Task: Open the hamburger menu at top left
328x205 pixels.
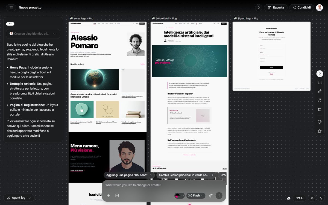Action: tap(11, 8)
